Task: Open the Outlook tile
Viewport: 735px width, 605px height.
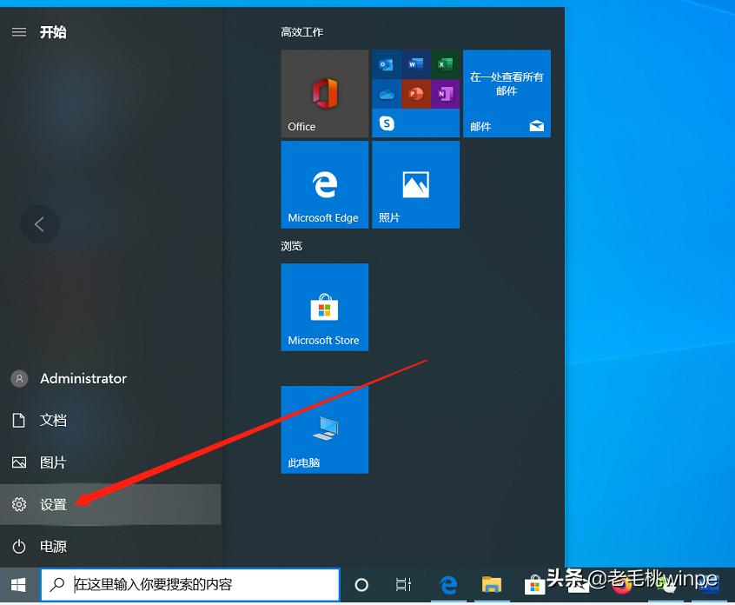Action: (387, 64)
